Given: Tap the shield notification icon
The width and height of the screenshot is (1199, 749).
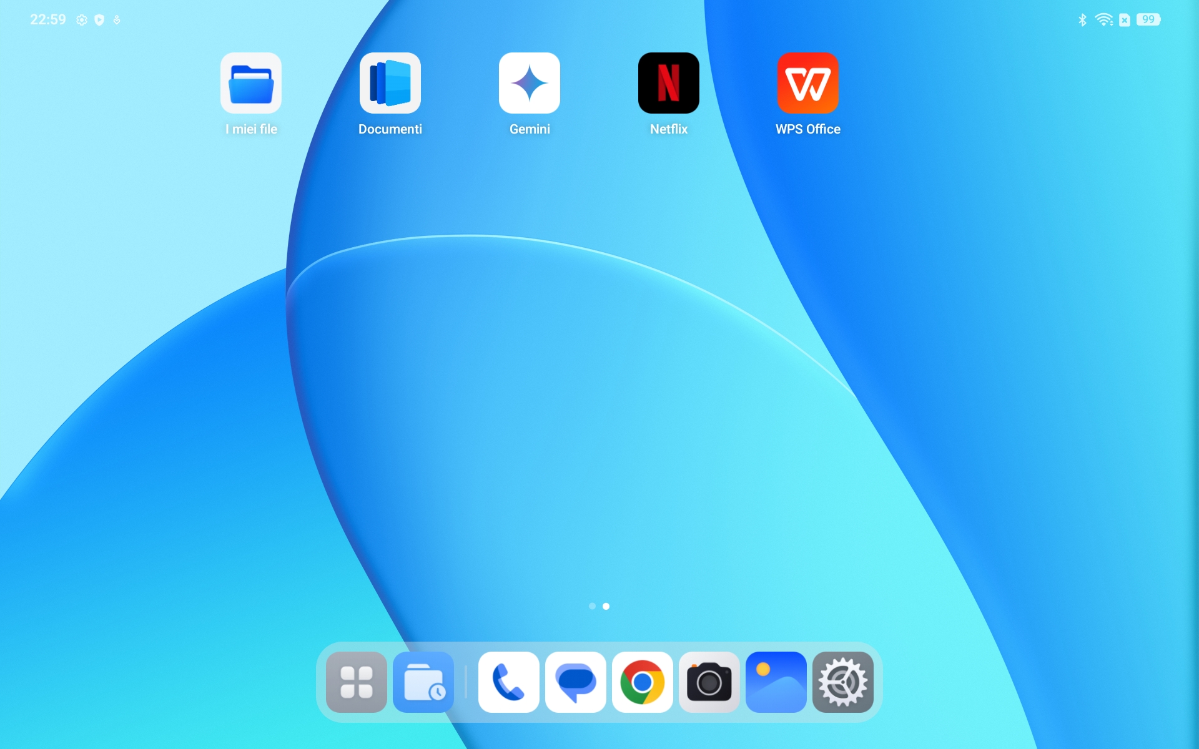Looking at the screenshot, I should coord(99,20).
